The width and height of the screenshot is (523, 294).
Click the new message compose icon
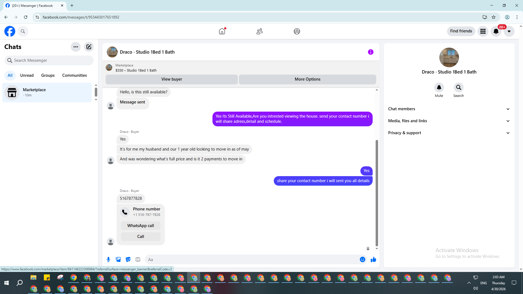point(89,47)
